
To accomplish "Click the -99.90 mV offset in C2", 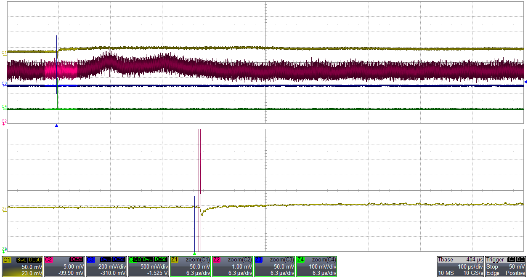I will point(72,273).
